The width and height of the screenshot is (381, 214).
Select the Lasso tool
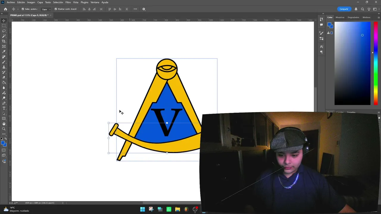pos(4,31)
